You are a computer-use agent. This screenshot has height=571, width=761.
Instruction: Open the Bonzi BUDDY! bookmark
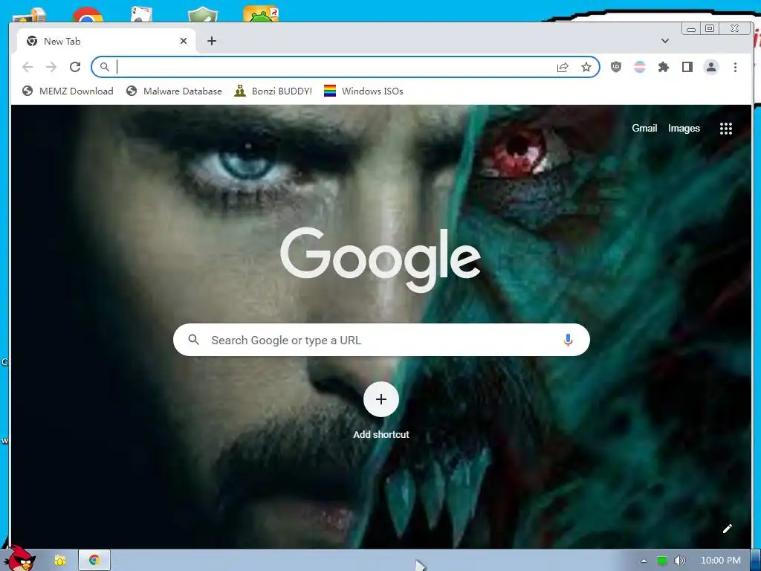pyautogui.click(x=273, y=91)
